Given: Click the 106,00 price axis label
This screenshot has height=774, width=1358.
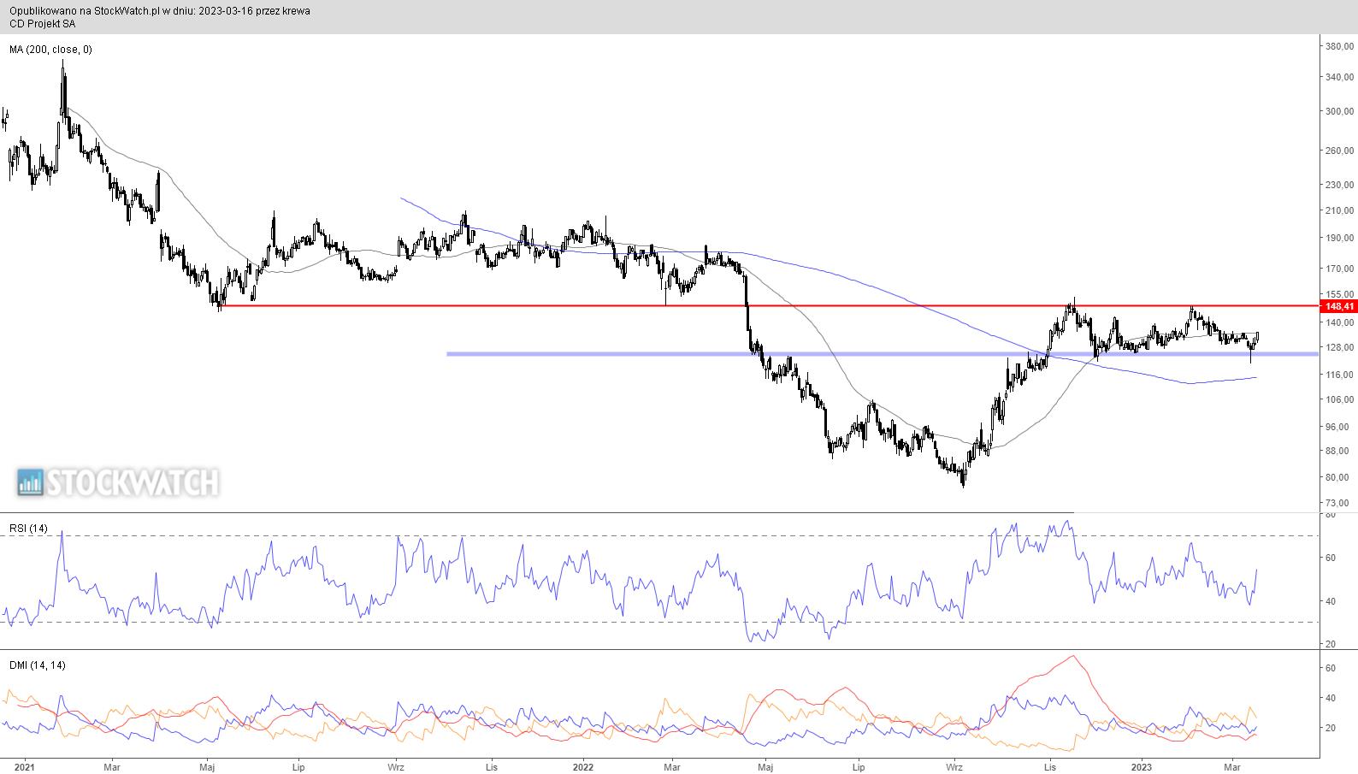Looking at the screenshot, I should tap(1339, 399).
